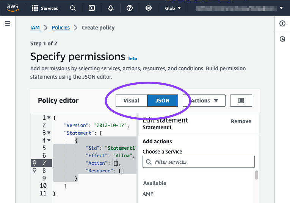Open the hamburger side navigation menu
The width and height of the screenshot is (290, 203).
8,23
